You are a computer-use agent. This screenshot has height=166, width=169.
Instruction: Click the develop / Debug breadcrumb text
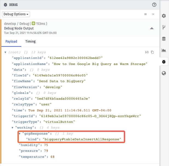[x=17, y=23]
